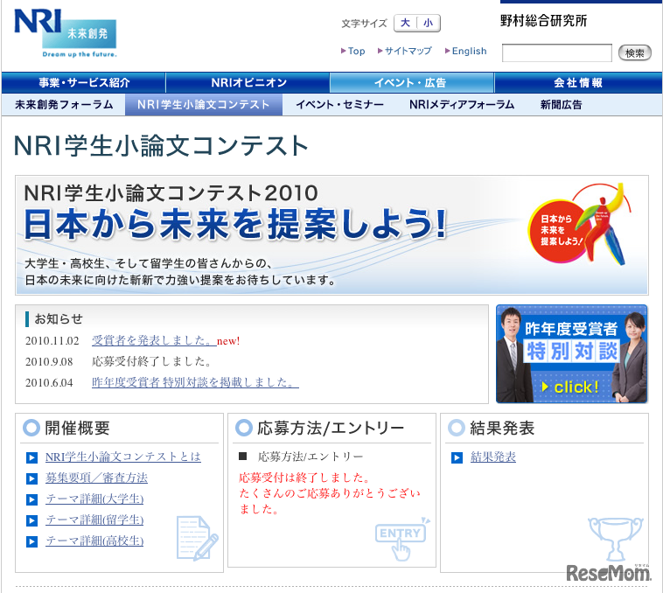This screenshot has height=593, width=663.
Task: Click the trophy cup icon
Action: click(x=615, y=539)
